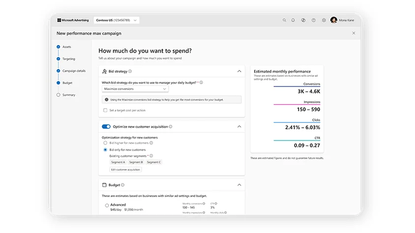415x233 pixels.
Task: Collapse the Budget section chevron
Action: point(239,185)
